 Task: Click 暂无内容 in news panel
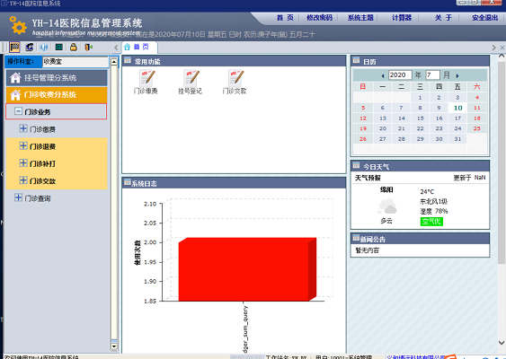tap(368, 250)
